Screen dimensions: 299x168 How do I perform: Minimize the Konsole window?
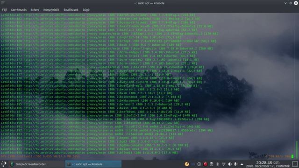[x=285, y=3]
